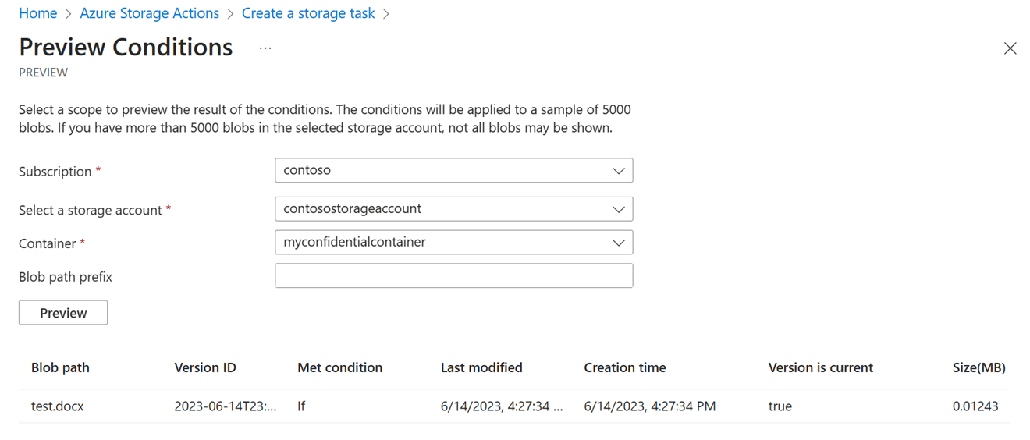Open the storage account dropdown
1030x440 pixels.
pos(453,209)
